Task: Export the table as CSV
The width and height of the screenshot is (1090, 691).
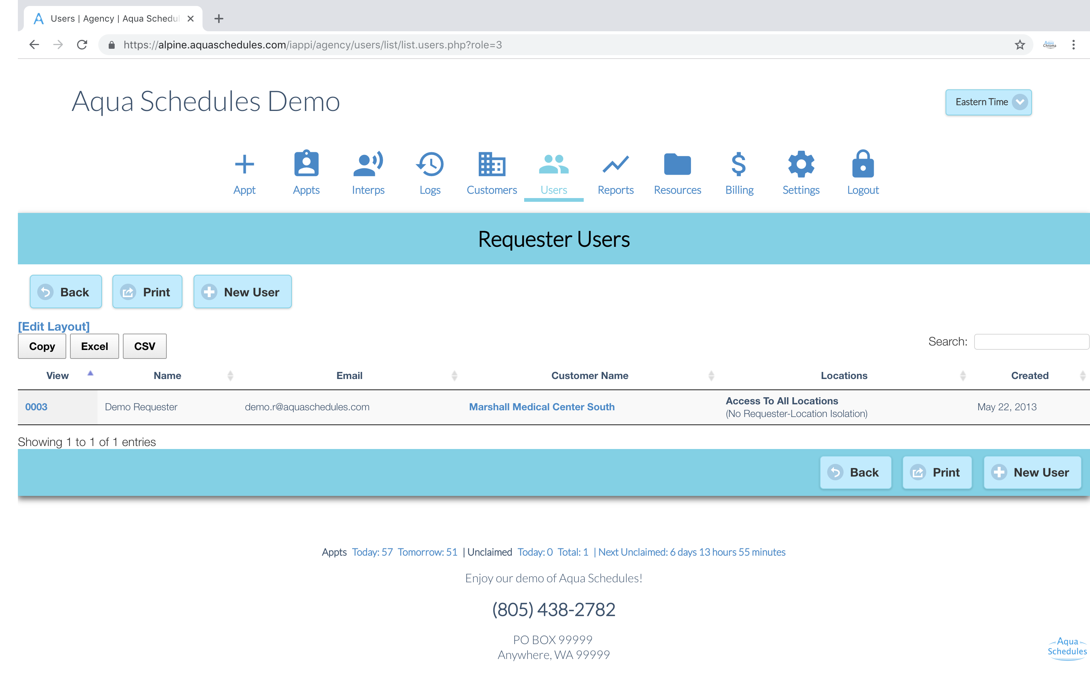Action: coord(144,346)
